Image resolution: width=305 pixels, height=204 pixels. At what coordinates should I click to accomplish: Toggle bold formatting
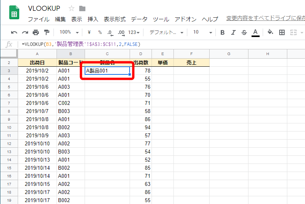pos(223,32)
